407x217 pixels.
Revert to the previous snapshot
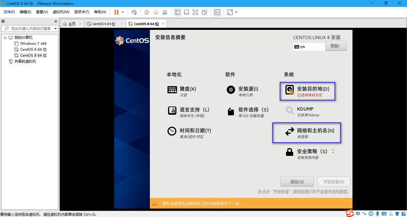(x=156, y=12)
